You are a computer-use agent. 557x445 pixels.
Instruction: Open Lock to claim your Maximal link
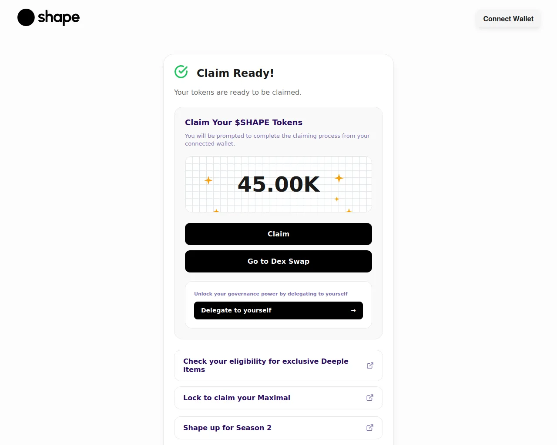point(237,398)
